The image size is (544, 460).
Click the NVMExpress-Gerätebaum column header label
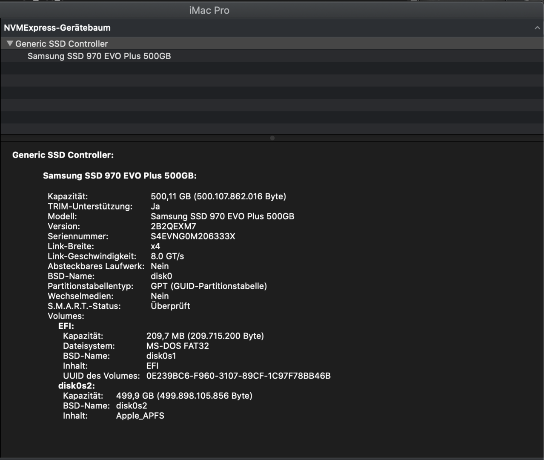pyautogui.click(x=57, y=28)
